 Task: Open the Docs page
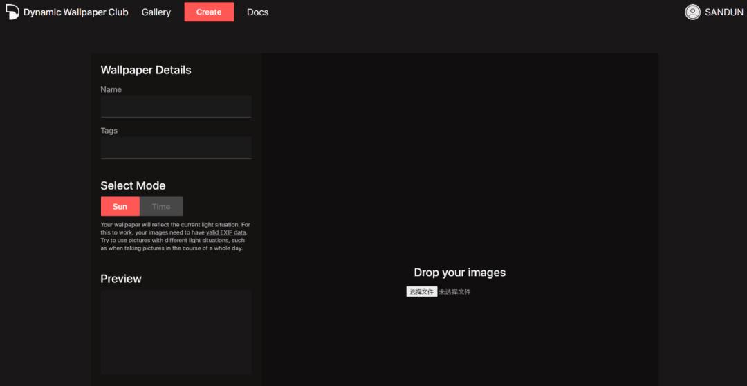(x=258, y=12)
